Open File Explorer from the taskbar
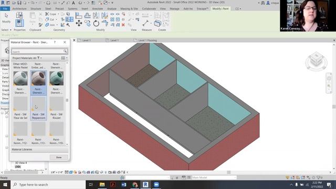This screenshot has width=336, height=189. coord(102,184)
